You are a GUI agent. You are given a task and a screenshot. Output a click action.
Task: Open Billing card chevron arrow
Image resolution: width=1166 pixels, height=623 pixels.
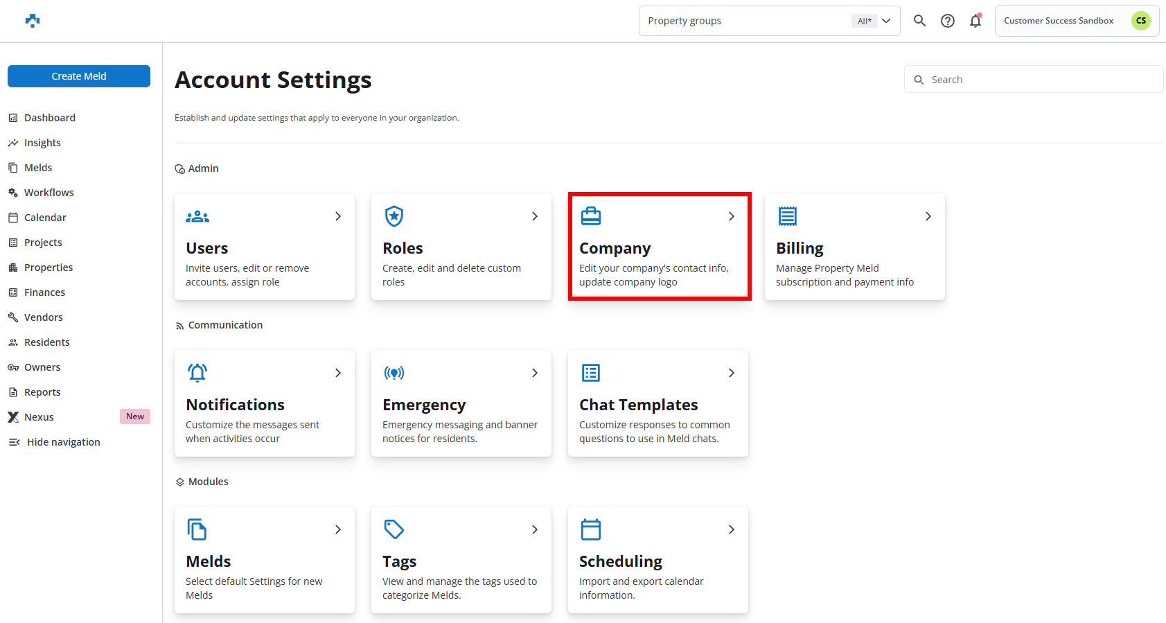(x=928, y=216)
